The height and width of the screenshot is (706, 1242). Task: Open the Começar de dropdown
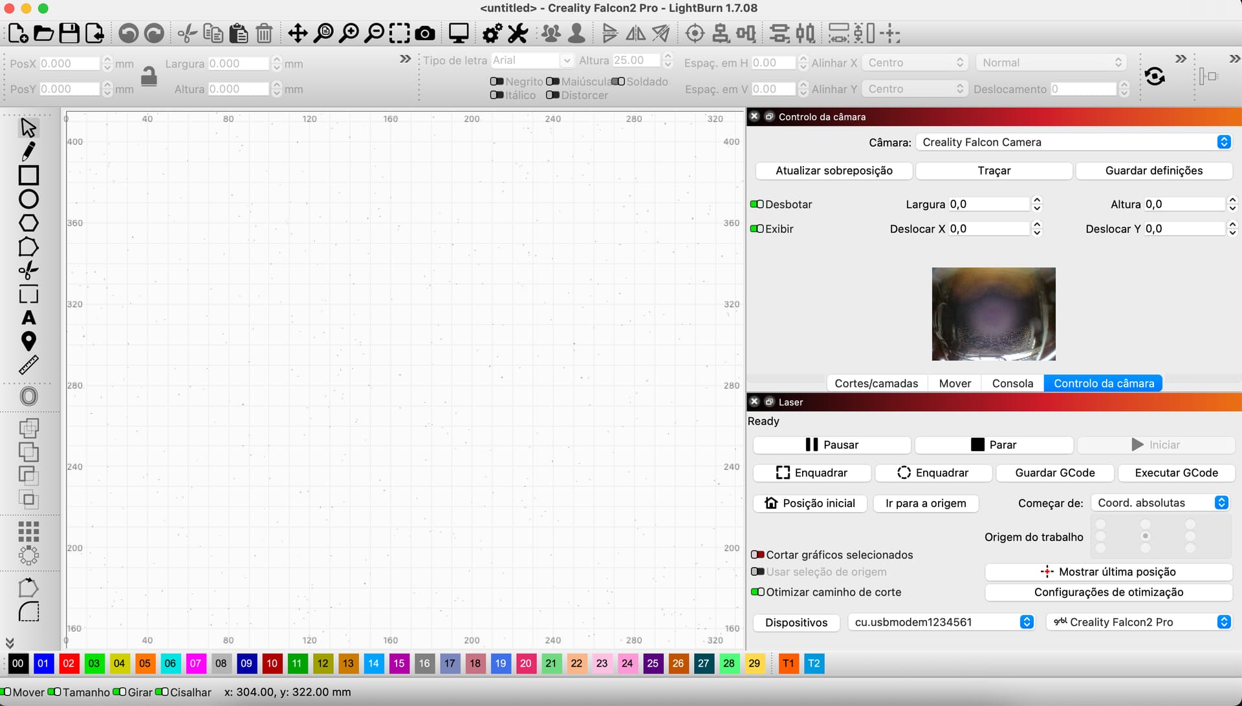click(1159, 503)
